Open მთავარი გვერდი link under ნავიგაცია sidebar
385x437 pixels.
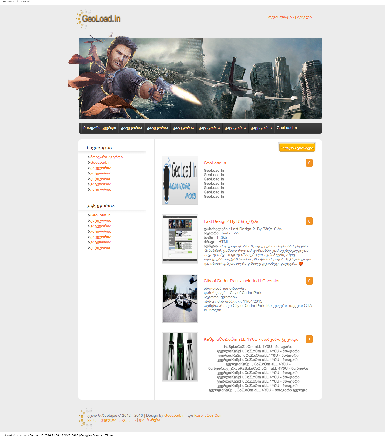106,157
